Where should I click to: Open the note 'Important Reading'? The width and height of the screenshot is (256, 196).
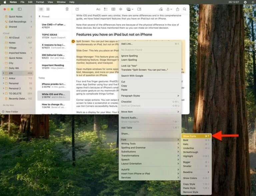click(x=54, y=66)
